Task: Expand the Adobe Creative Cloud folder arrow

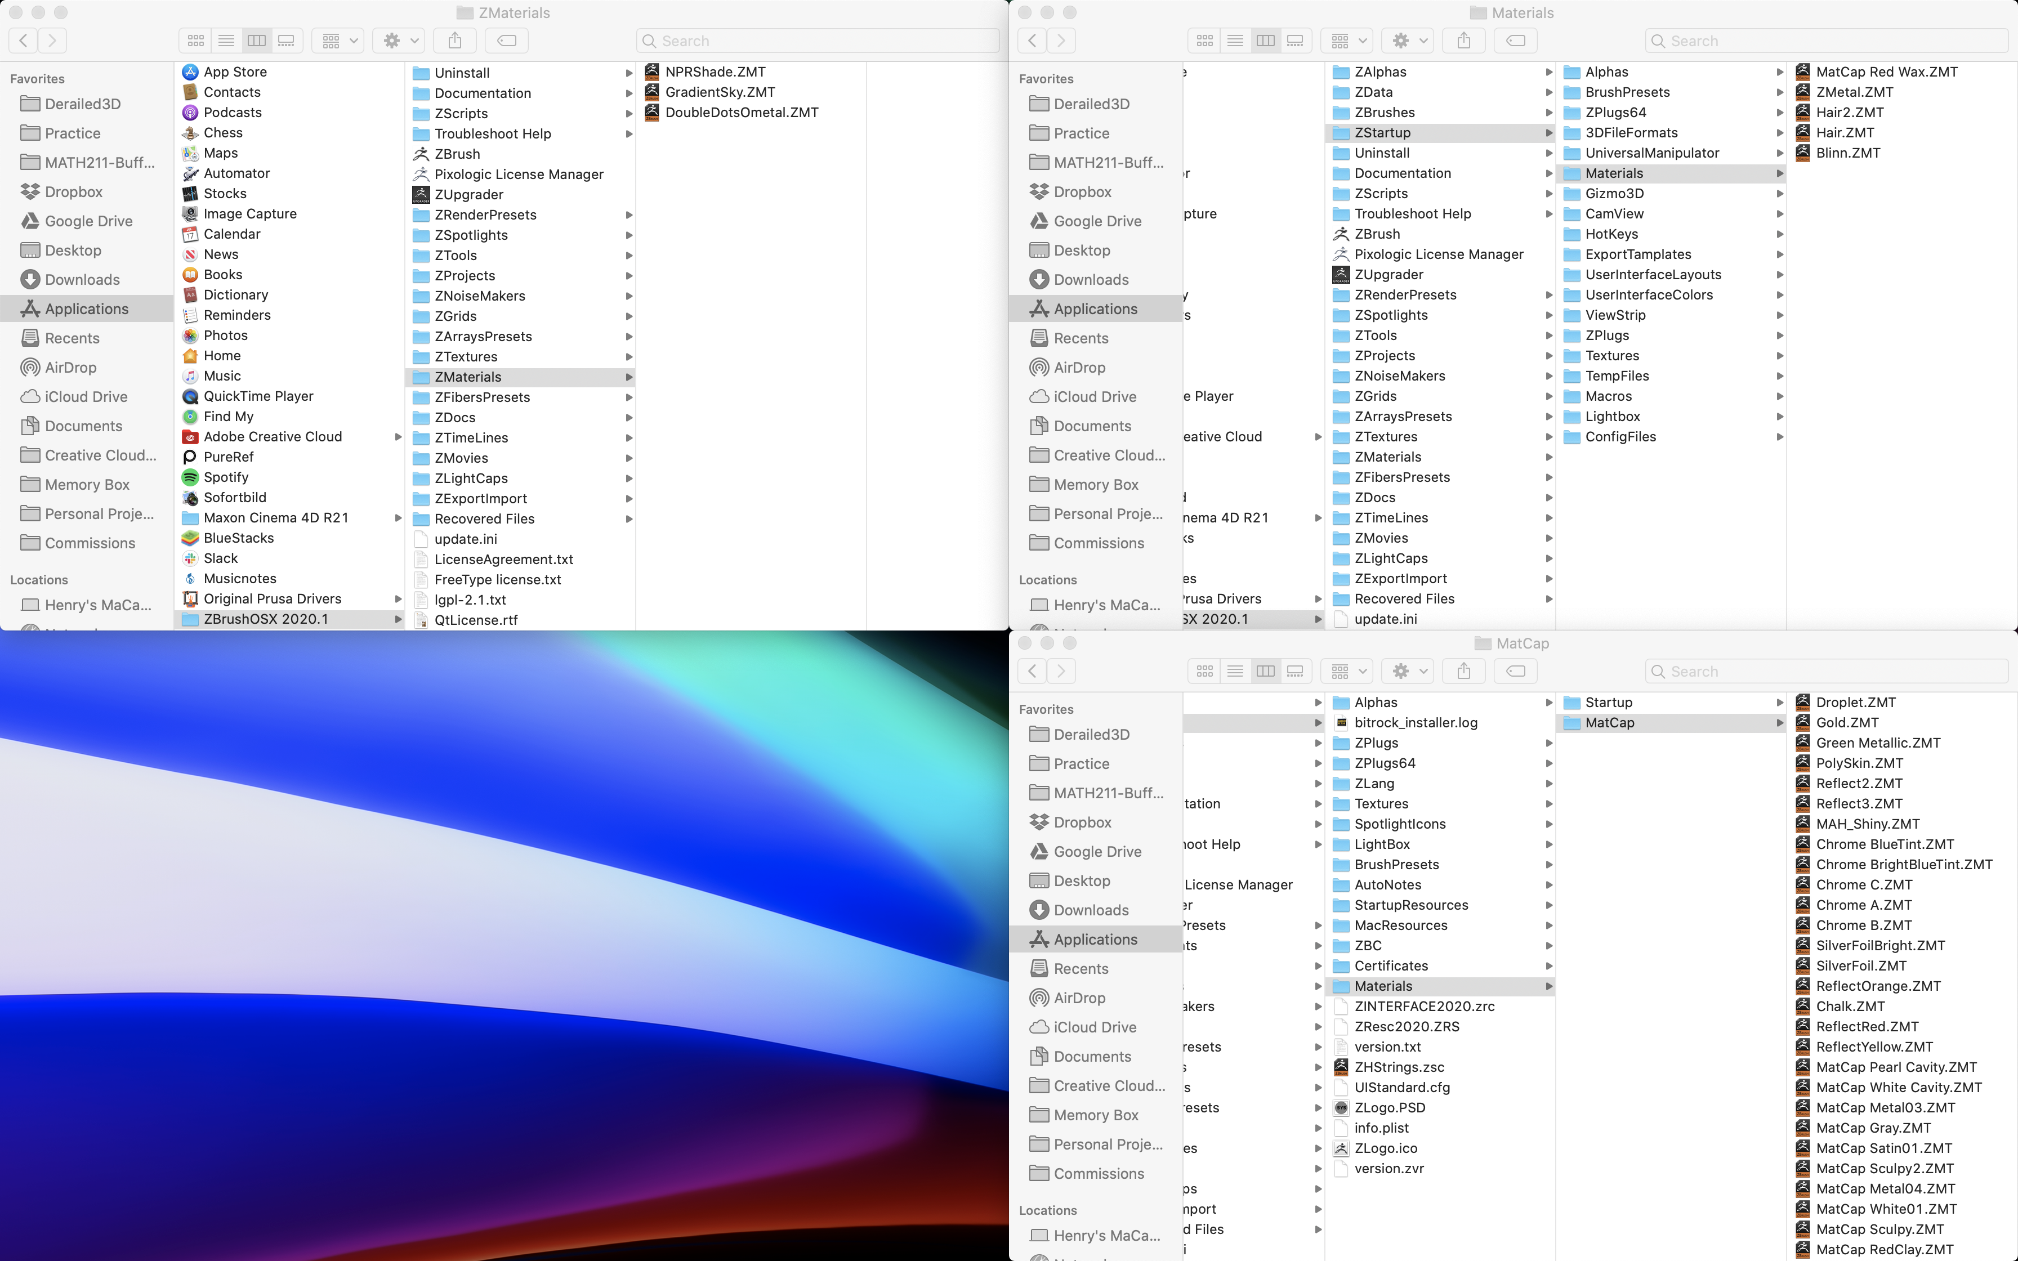Action: (x=398, y=437)
